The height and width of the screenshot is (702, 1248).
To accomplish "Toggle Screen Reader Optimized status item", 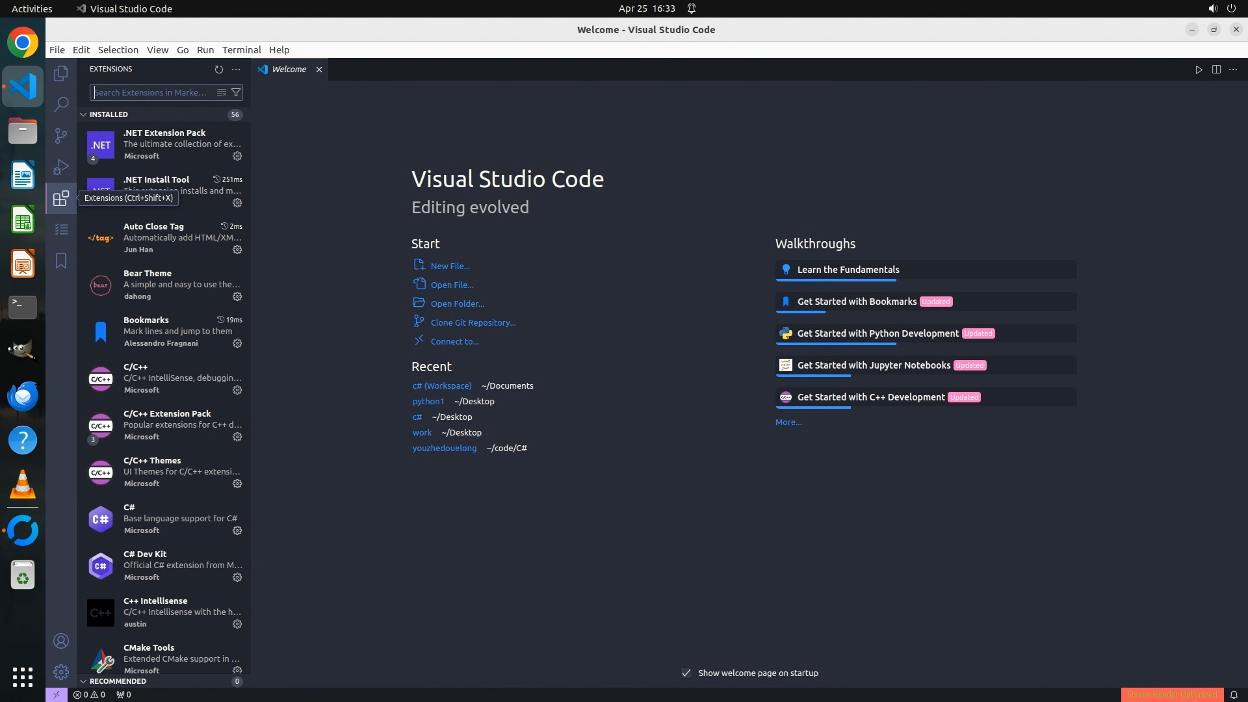I will point(1172,694).
